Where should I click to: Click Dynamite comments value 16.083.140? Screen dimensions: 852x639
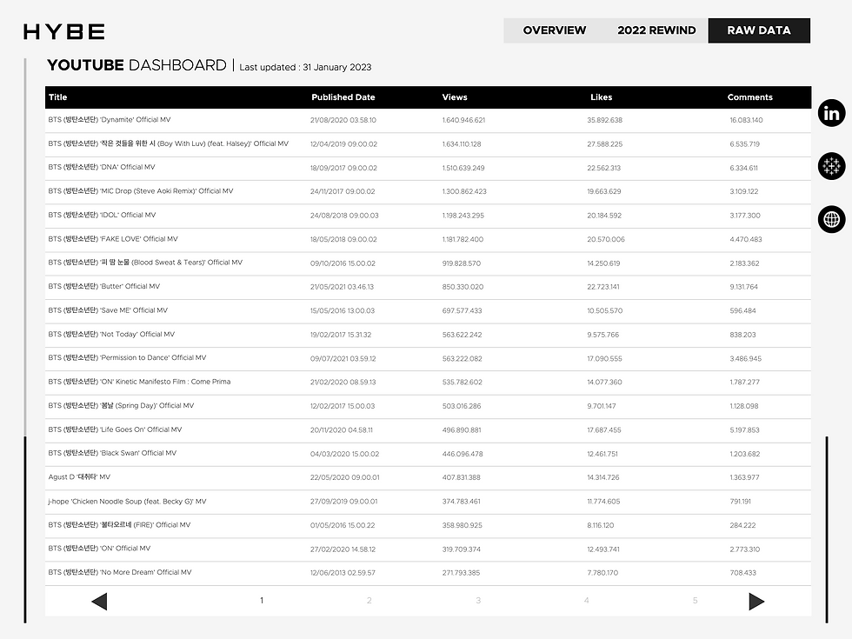[x=746, y=120]
